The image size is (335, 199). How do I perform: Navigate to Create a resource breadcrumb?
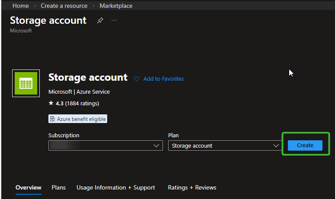coord(64,6)
